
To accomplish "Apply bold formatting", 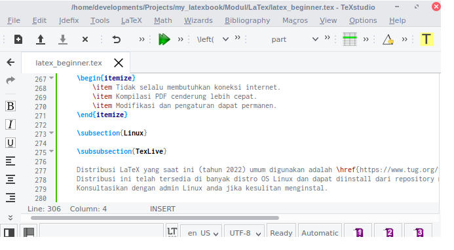I will (10, 106).
